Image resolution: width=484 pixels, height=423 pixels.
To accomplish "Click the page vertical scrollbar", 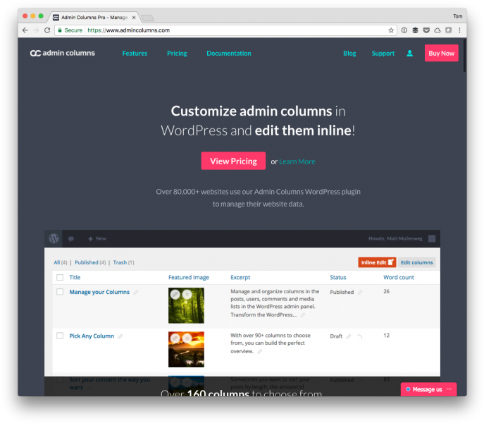I will [x=464, y=56].
